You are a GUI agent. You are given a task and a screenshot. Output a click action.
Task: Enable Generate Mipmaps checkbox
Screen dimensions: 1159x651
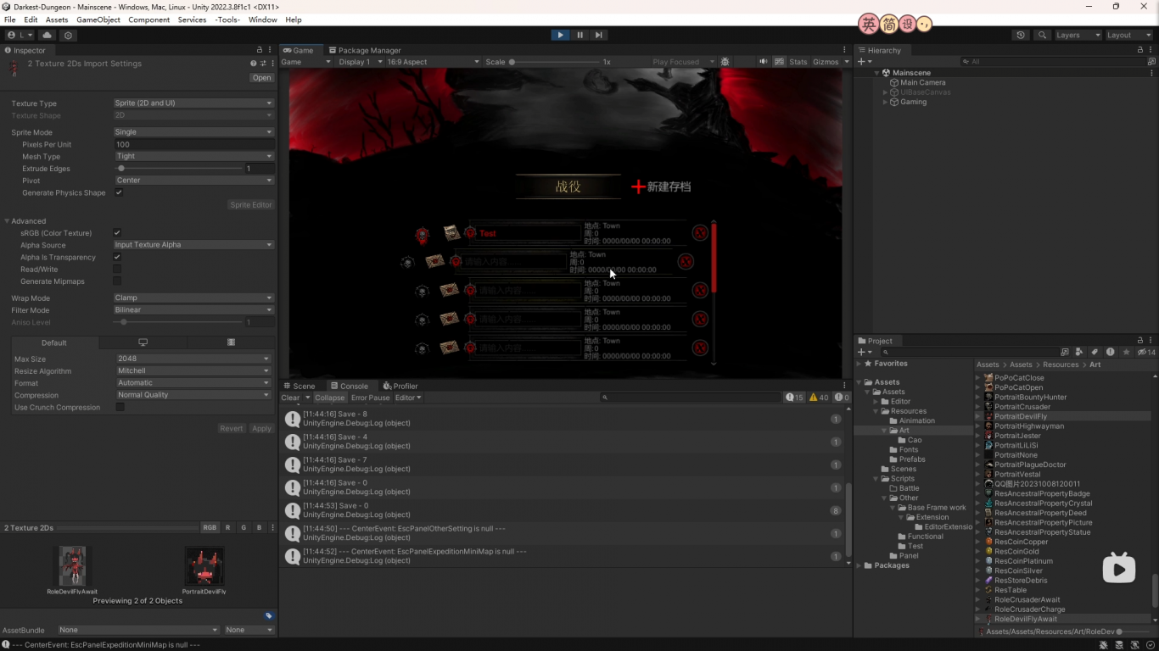pos(117,281)
